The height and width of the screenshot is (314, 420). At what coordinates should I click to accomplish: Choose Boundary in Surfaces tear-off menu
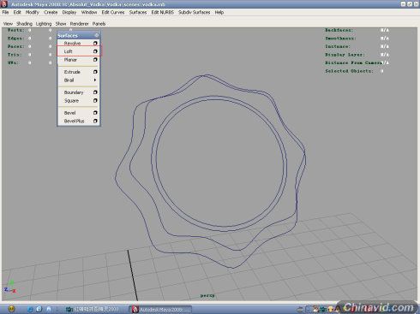point(74,92)
